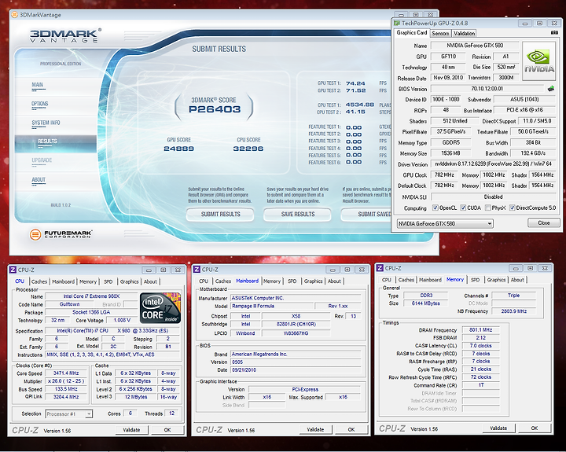Click the BIOS date 09/21/2010
This screenshot has height=452, width=566.
tap(296, 370)
